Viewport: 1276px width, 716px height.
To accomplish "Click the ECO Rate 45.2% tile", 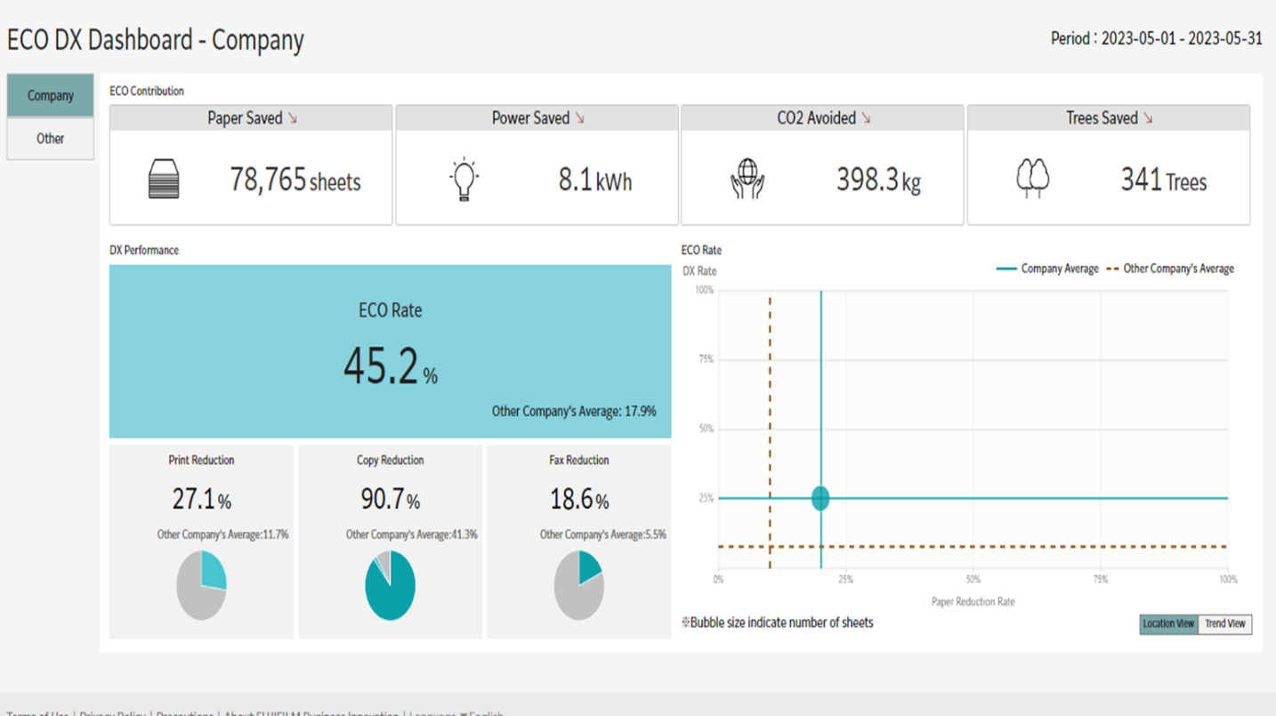I will pos(391,351).
